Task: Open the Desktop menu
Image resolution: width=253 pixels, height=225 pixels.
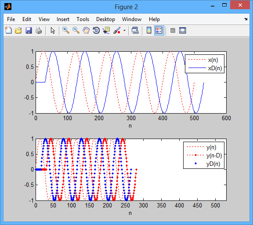Action: coord(105,19)
